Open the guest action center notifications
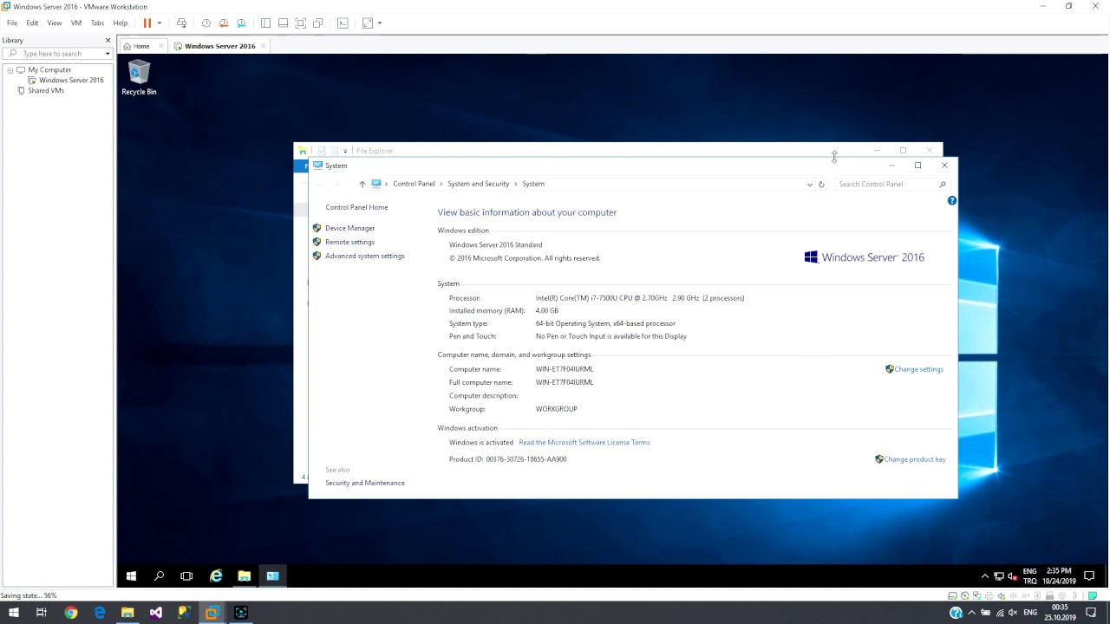Screen dimensions: 1110x624 (x=1091, y=576)
